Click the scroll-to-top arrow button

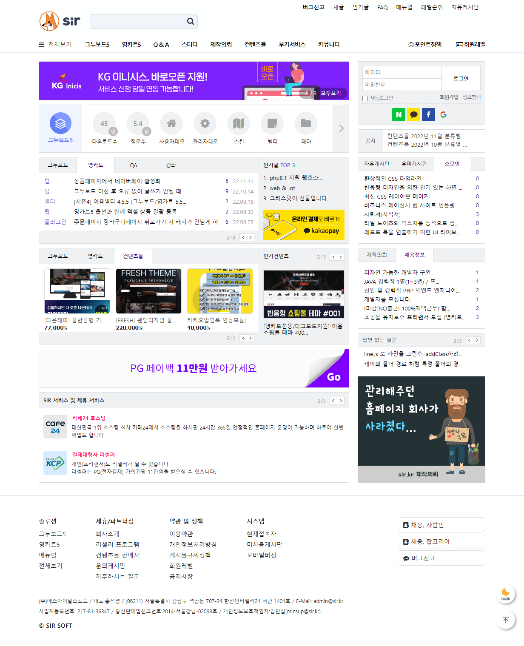pos(506,620)
